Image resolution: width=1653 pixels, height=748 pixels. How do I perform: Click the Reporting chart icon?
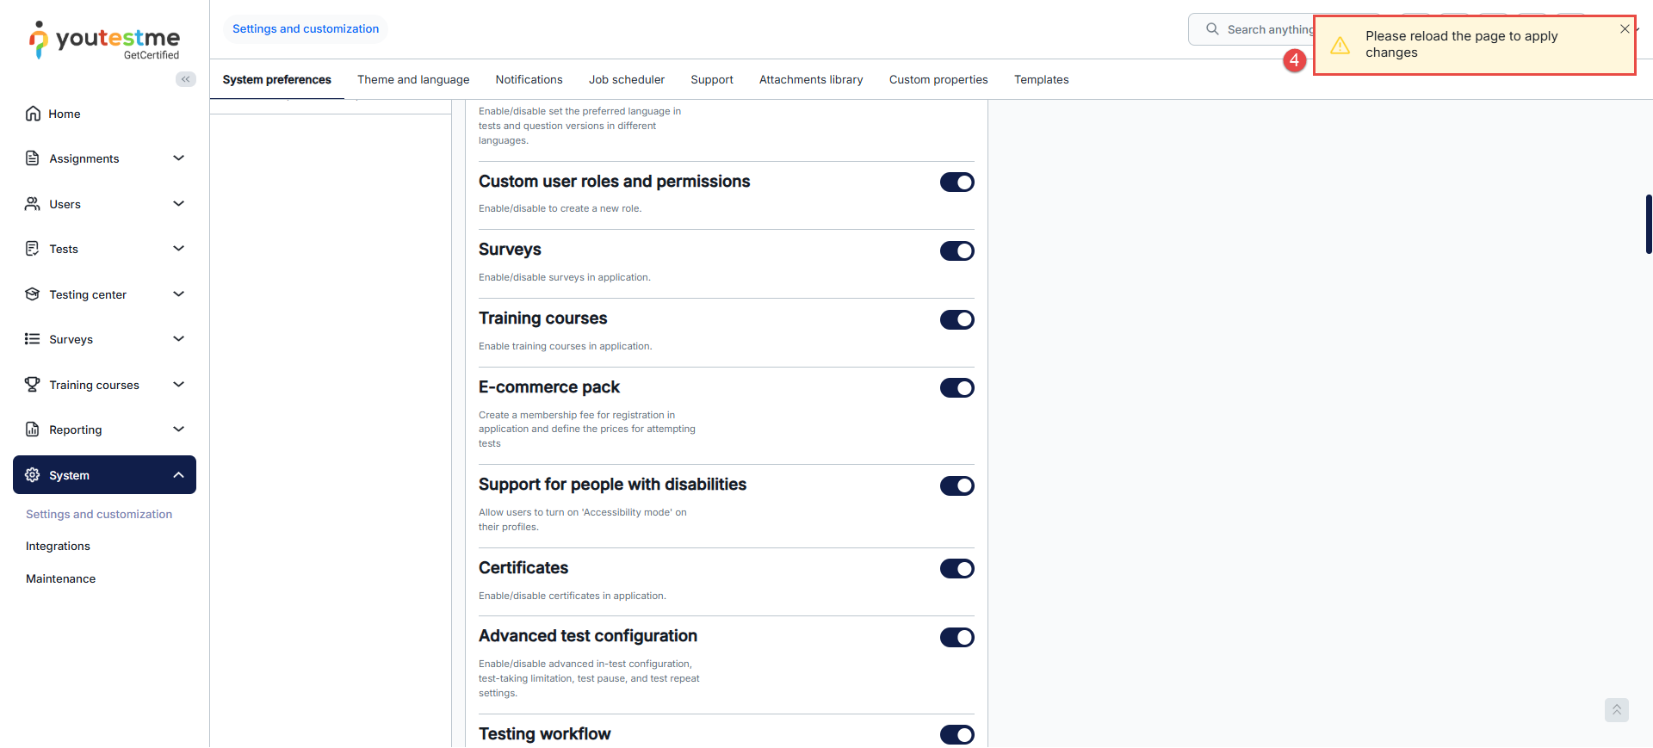33,430
